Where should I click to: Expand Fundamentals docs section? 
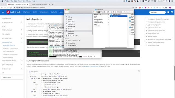click(22, 30)
